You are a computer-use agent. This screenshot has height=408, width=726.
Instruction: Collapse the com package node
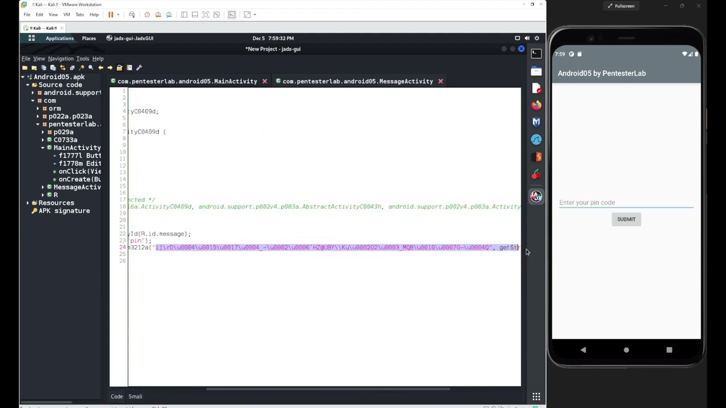(33, 100)
